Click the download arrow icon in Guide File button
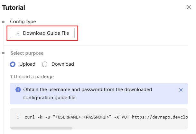Screen dimensions: 196x134 click(18, 33)
